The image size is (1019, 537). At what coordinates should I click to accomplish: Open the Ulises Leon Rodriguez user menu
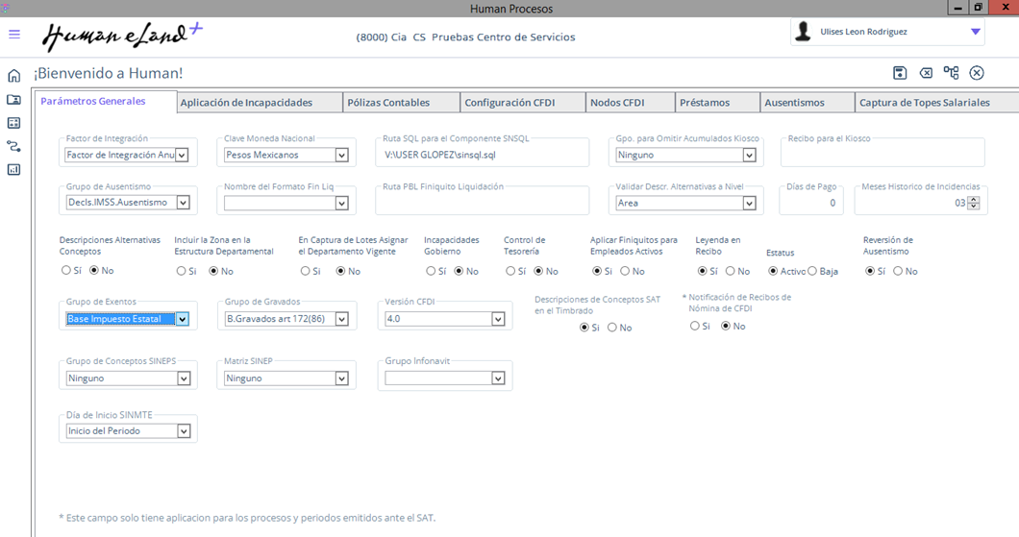976,32
